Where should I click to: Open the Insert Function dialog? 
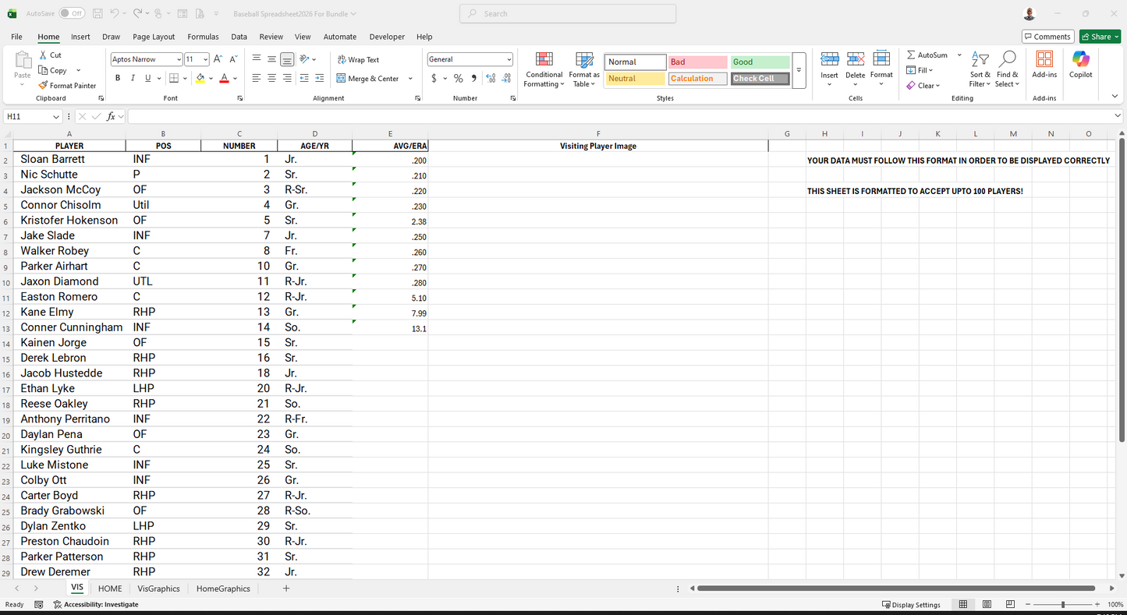click(112, 116)
